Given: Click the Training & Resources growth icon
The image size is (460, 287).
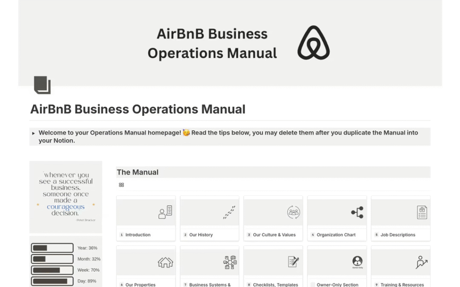Looking at the screenshot, I should click(421, 262).
